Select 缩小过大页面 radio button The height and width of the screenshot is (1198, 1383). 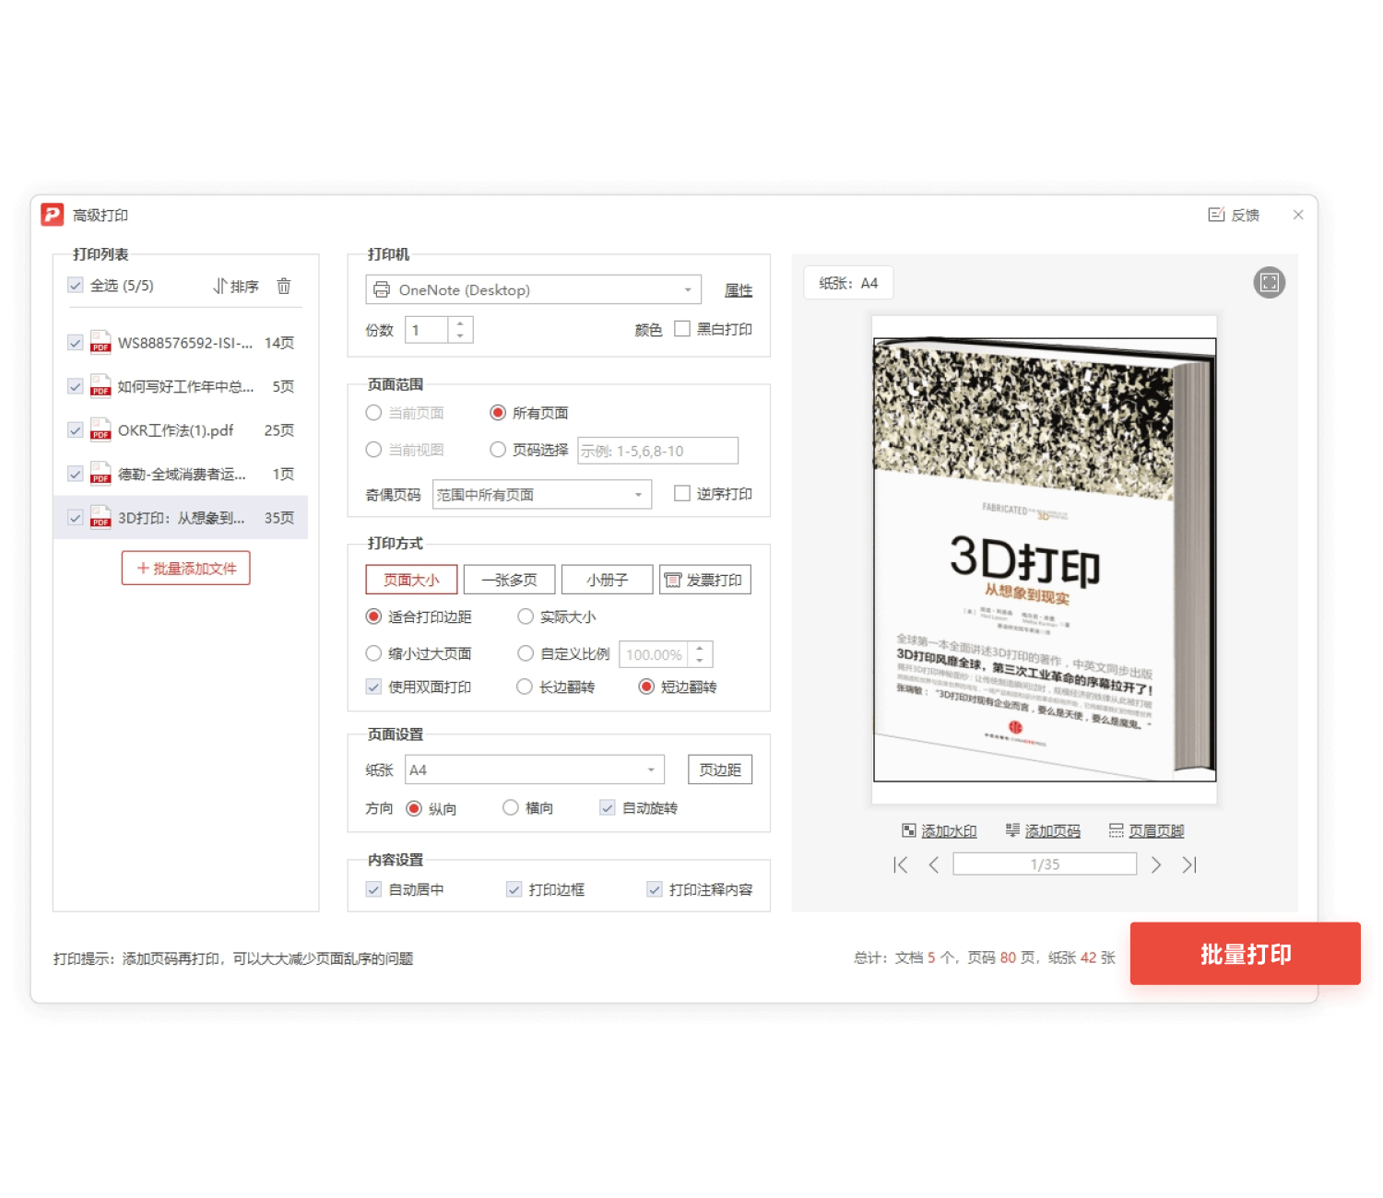[x=373, y=653]
